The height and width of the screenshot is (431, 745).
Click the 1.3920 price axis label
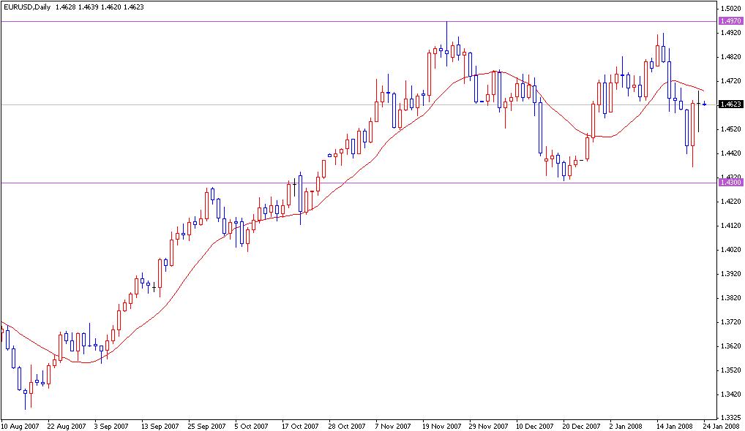[731, 274]
